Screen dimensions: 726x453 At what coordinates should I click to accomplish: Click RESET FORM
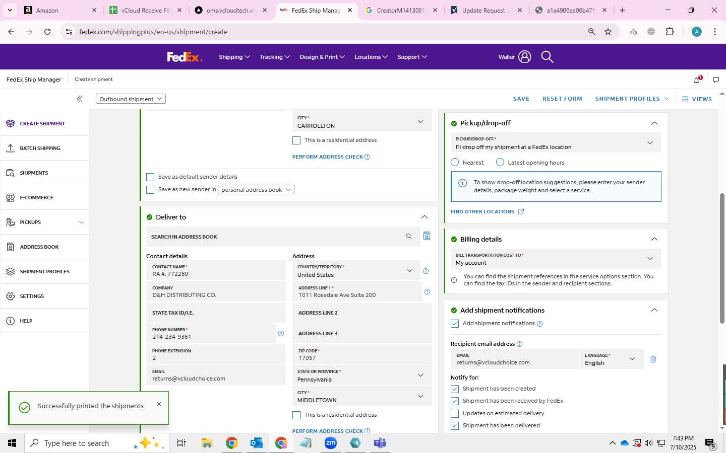pos(562,99)
